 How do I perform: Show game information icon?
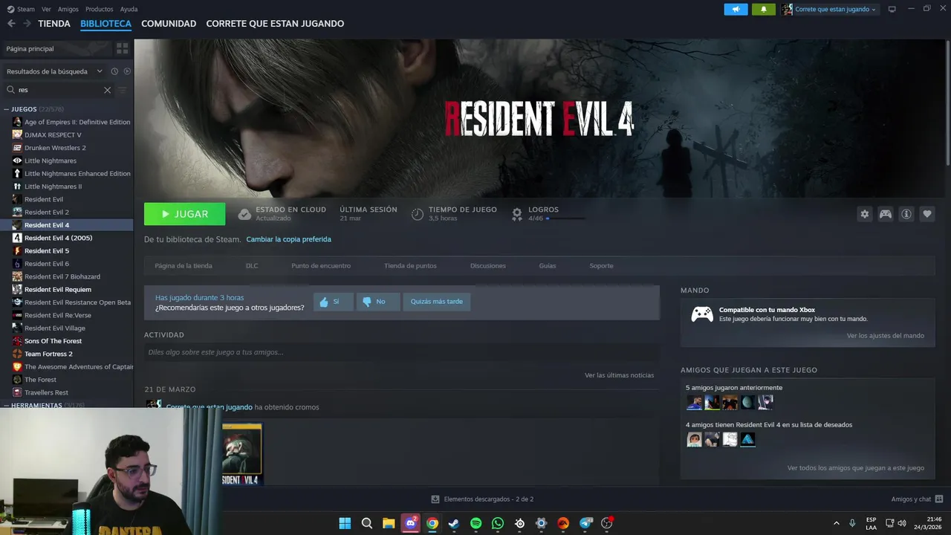tap(906, 214)
